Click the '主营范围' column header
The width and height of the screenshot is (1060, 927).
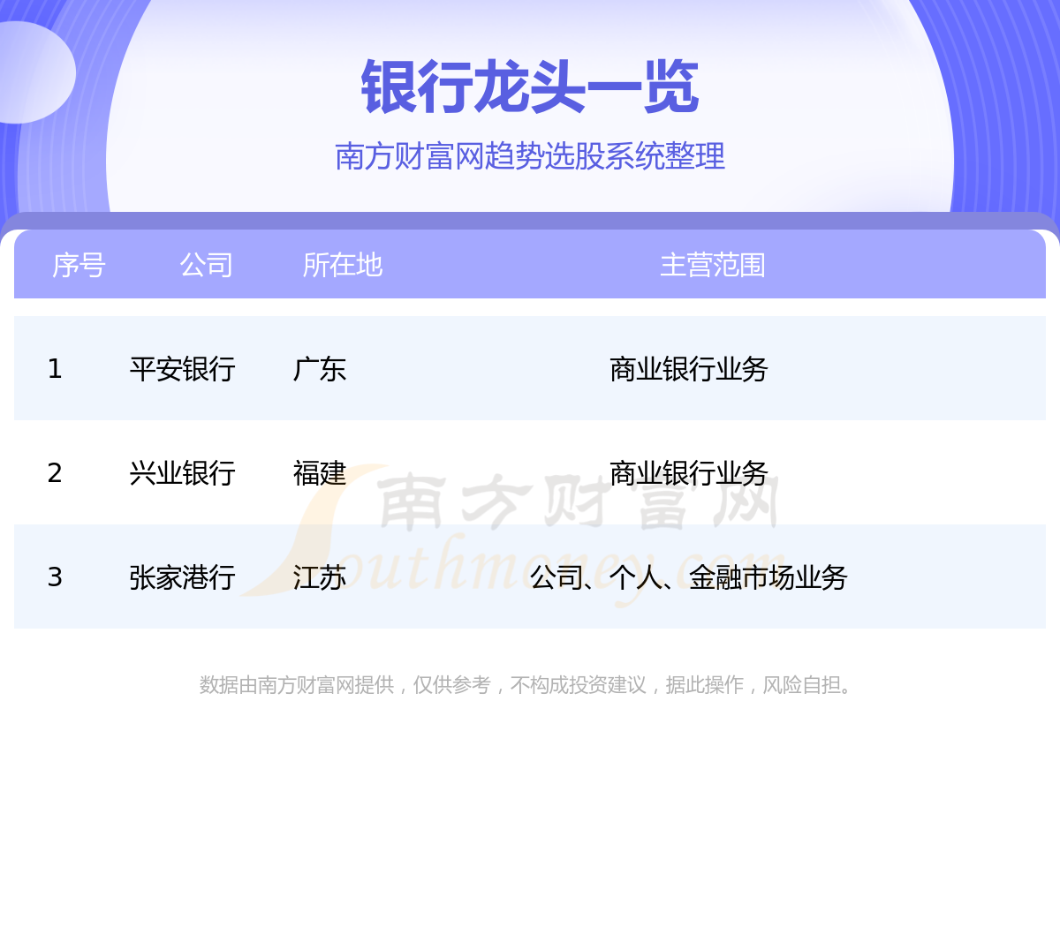(712, 265)
